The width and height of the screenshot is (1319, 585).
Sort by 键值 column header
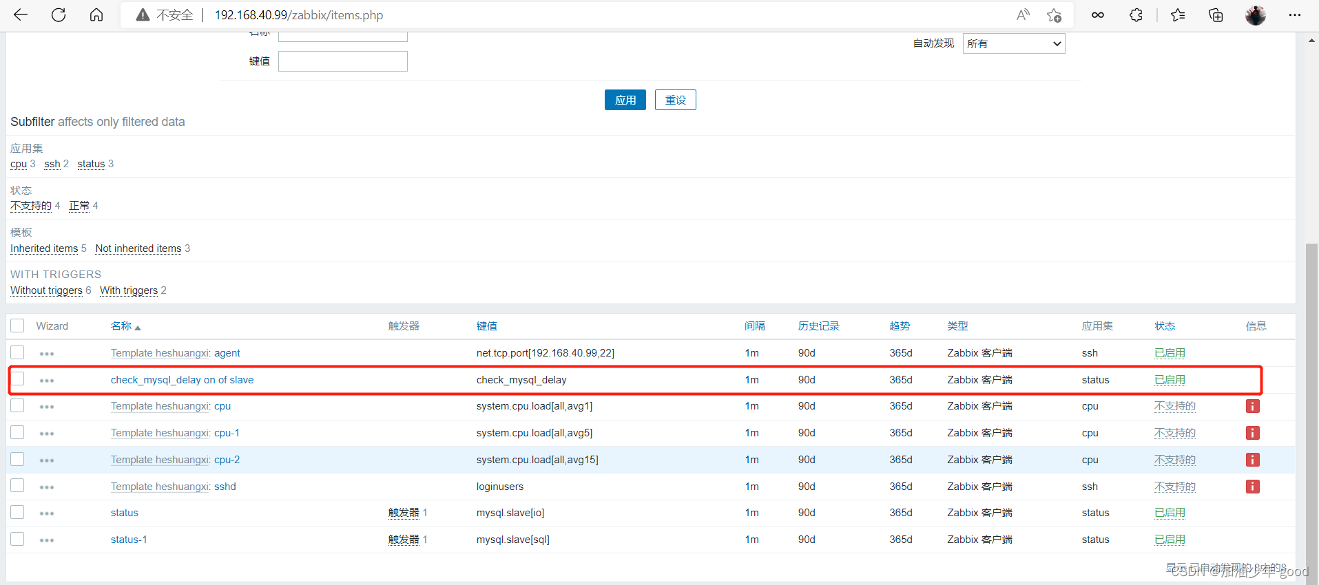pos(487,326)
